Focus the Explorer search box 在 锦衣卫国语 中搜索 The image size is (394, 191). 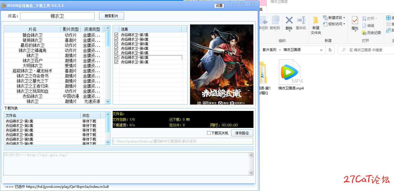pyautogui.click(x=366, y=50)
